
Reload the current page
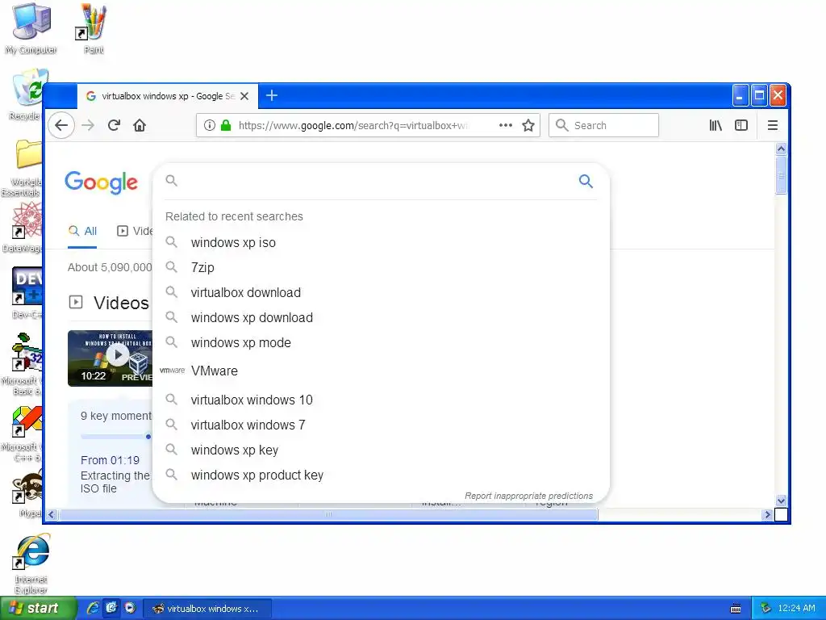click(114, 125)
